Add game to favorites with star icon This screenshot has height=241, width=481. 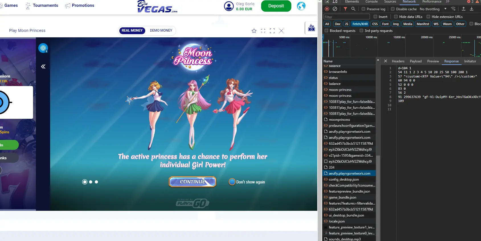254,31
